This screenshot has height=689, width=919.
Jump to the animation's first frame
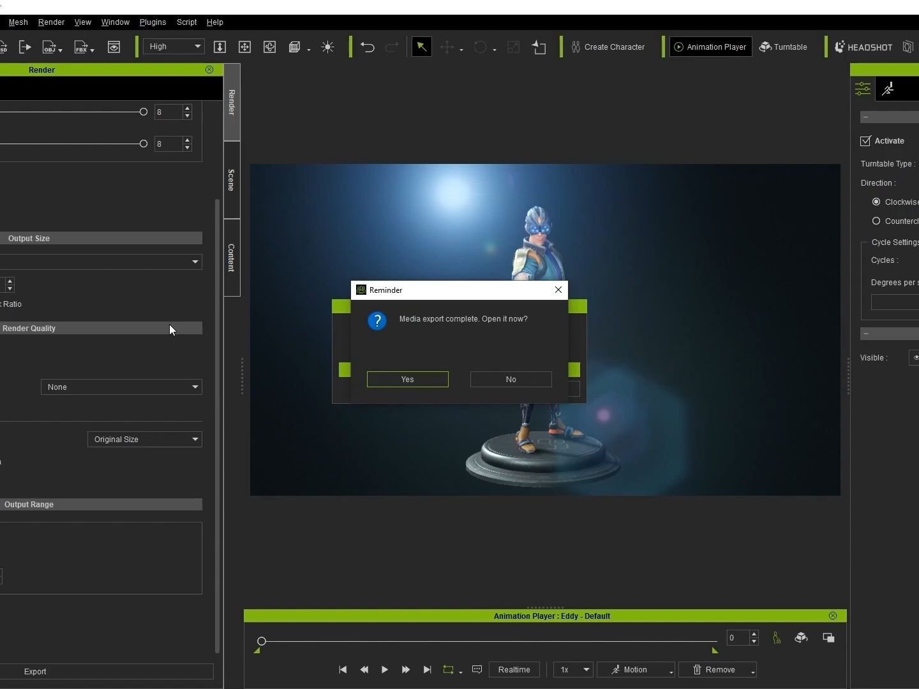click(343, 670)
